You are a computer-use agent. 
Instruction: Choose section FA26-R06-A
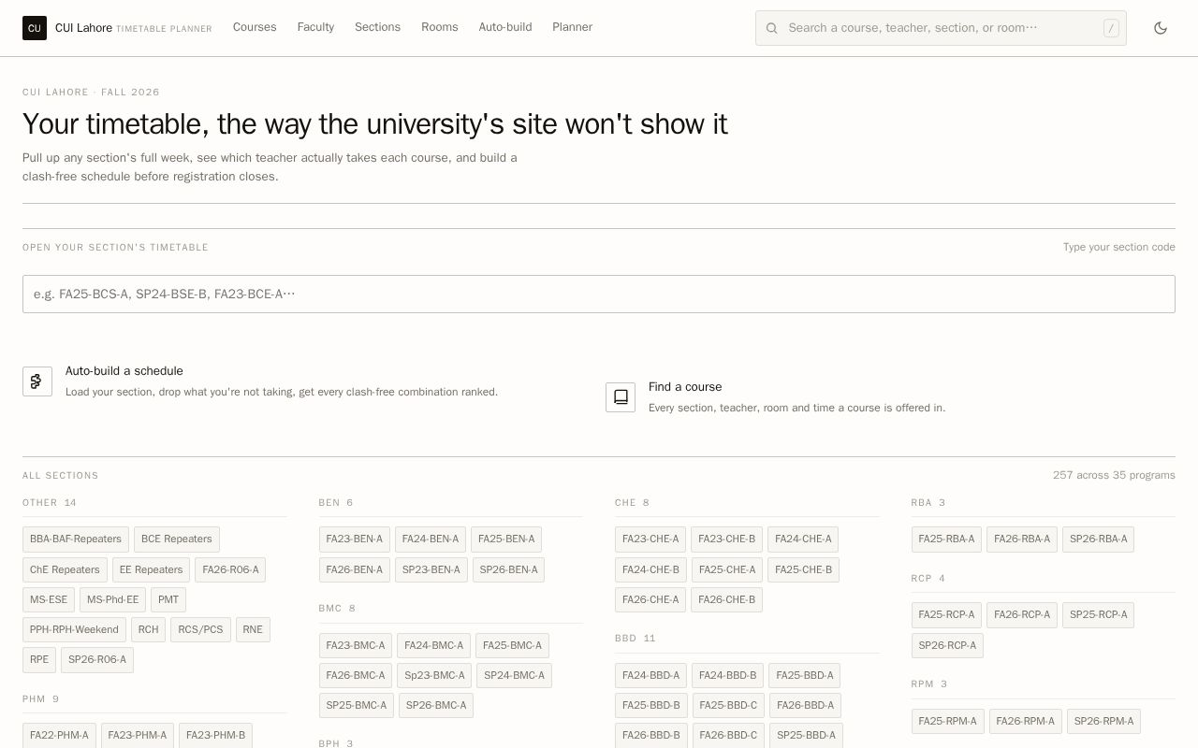pyautogui.click(x=230, y=569)
